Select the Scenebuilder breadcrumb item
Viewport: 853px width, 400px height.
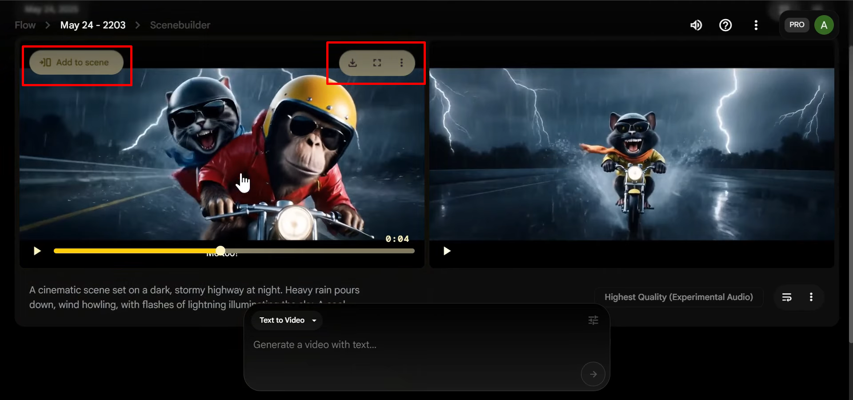(x=180, y=25)
